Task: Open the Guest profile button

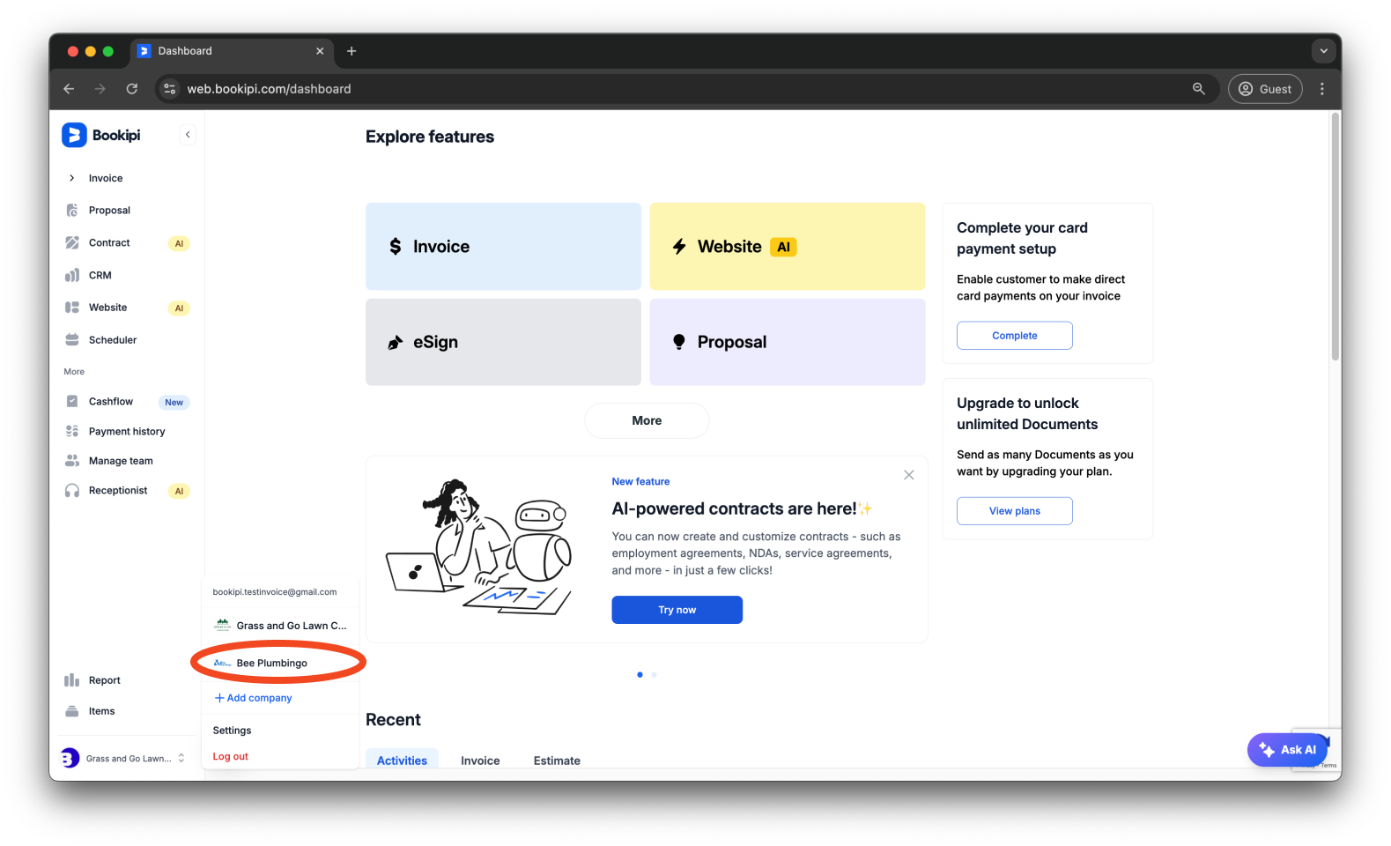Action: click(x=1265, y=89)
